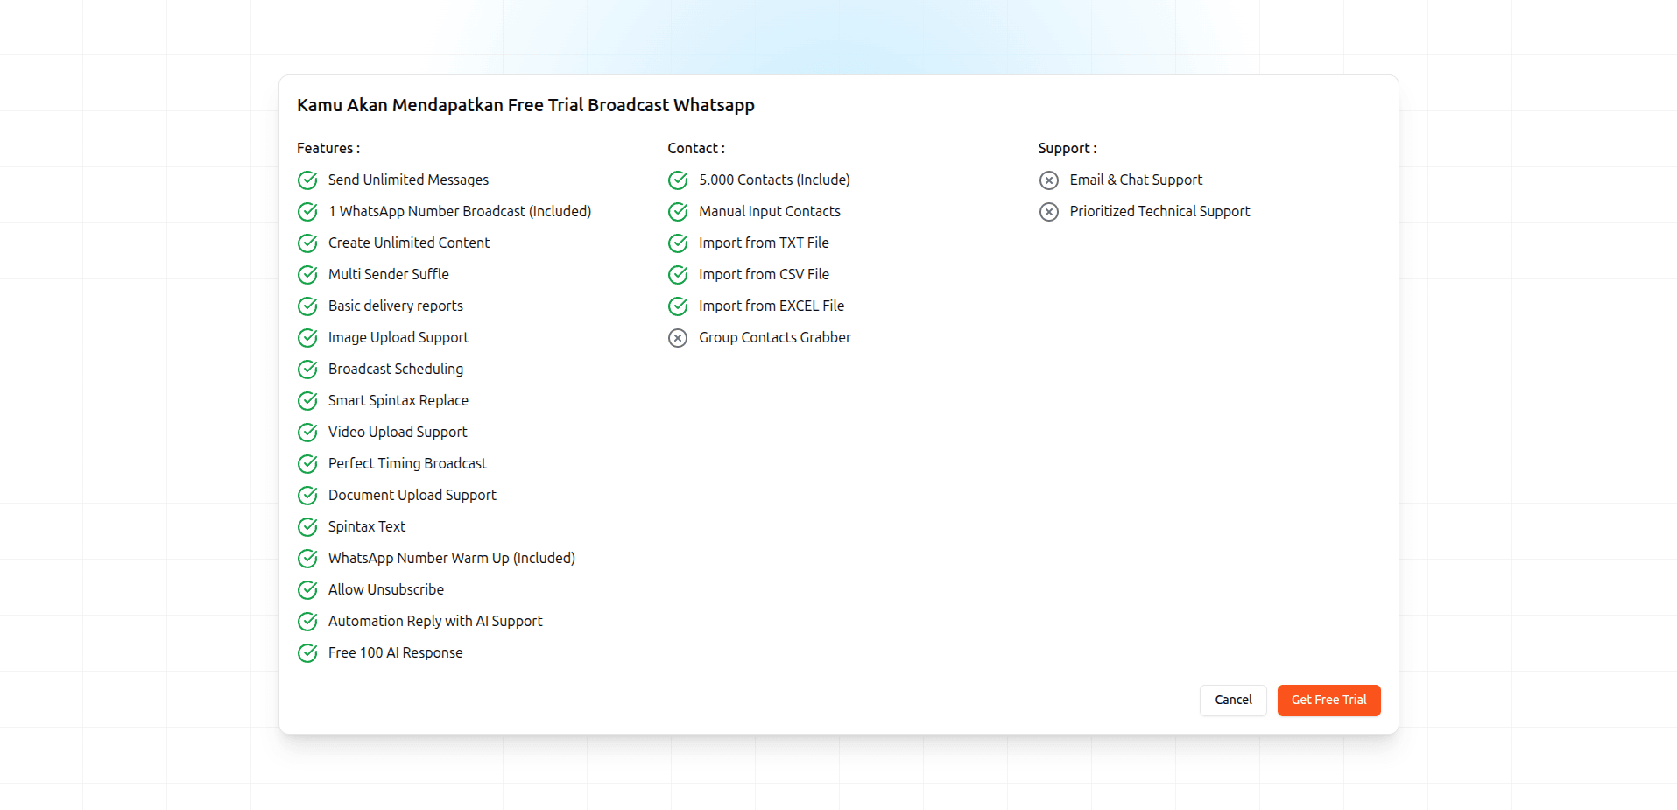Click Automation Reply with AI Support text
Image resolution: width=1677 pixels, height=810 pixels.
coord(434,621)
